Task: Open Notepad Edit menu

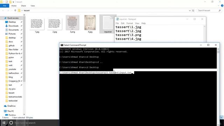Action: 122,23
